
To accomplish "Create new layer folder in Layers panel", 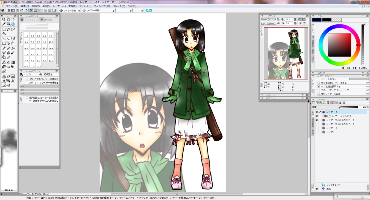I will (x=325, y=103).
